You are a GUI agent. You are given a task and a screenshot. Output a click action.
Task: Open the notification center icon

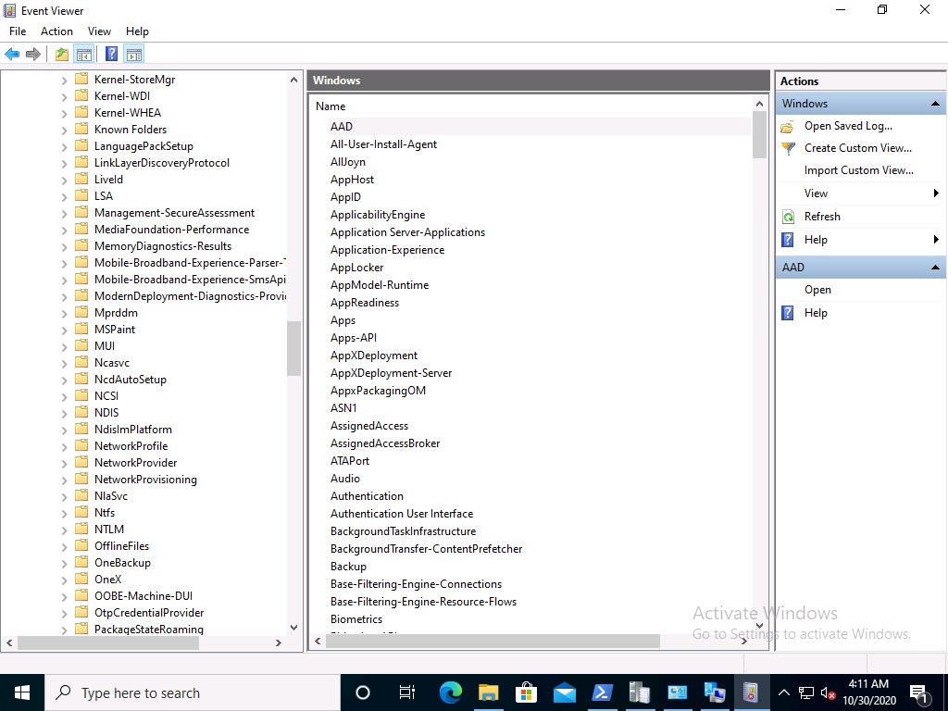point(918,692)
